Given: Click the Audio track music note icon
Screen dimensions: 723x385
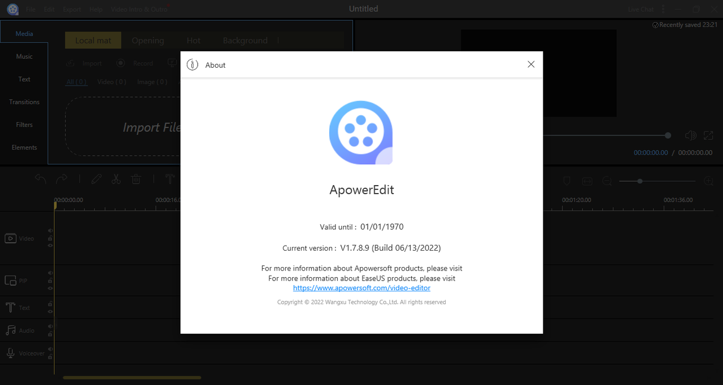Looking at the screenshot, I should (10, 330).
